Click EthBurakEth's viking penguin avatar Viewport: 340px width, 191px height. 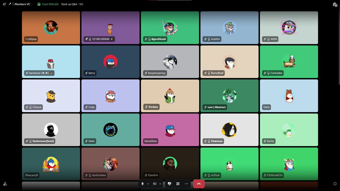point(289,164)
